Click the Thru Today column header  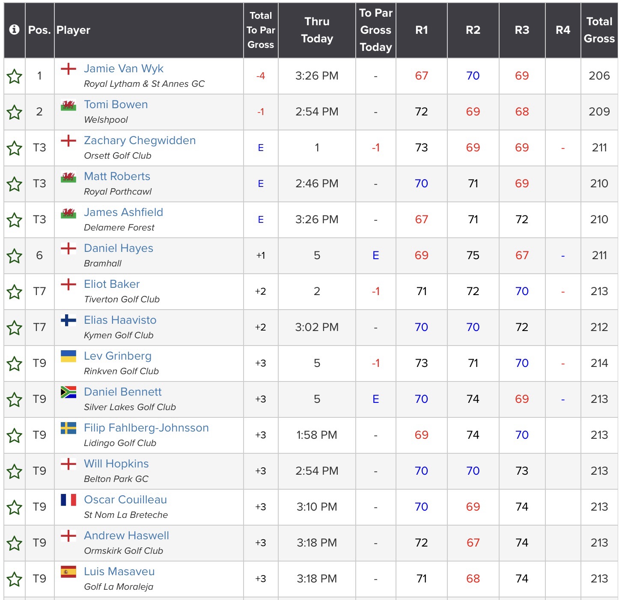[317, 30]
